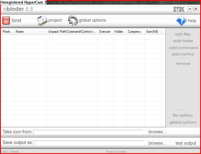This screenshot has width=201, height=154.
Task: Open global options in side panel
Action: 183,122
